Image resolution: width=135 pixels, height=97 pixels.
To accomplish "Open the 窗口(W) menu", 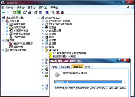I will coord(43,8).
